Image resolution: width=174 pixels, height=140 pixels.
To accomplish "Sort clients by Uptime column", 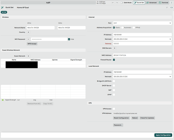I will (x=55, y=60).
